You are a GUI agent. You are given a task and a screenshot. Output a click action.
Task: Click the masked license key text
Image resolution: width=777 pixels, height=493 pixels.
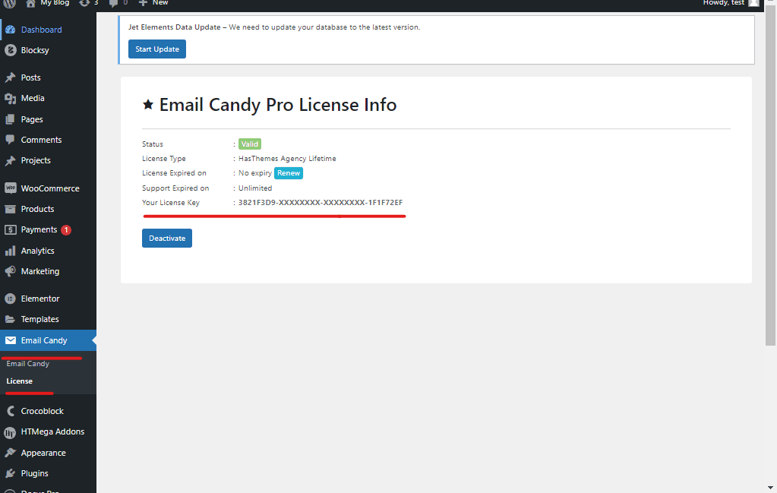pos(320,203)
